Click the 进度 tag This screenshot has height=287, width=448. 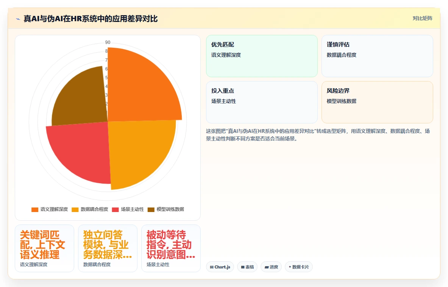[271, 267]
